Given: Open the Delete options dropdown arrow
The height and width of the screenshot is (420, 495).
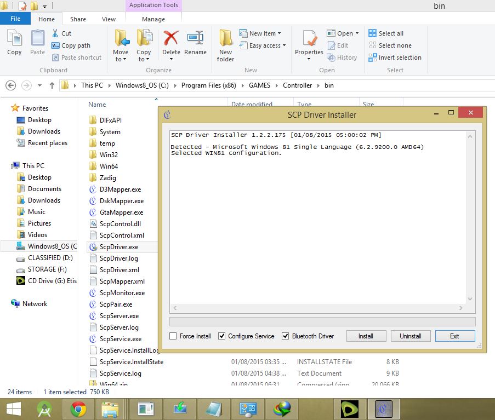Looking at the screenshot, I should pos(171,59).
